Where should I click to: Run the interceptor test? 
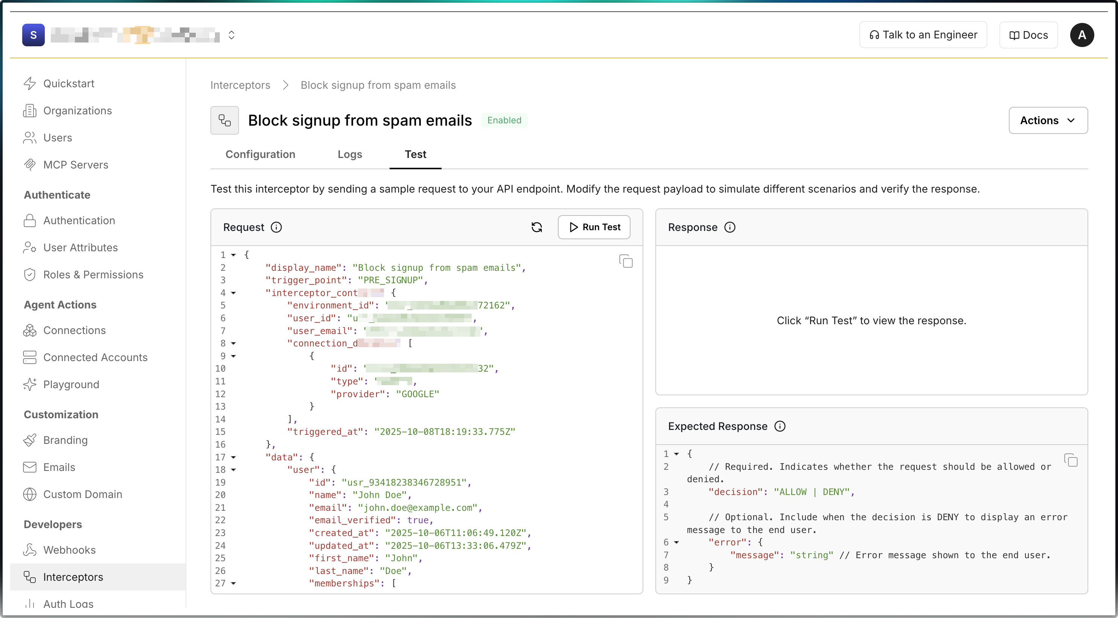click(x=594, y=227)
